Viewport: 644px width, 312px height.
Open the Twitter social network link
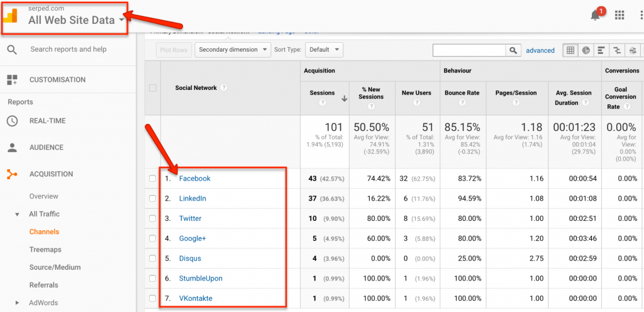190,218
